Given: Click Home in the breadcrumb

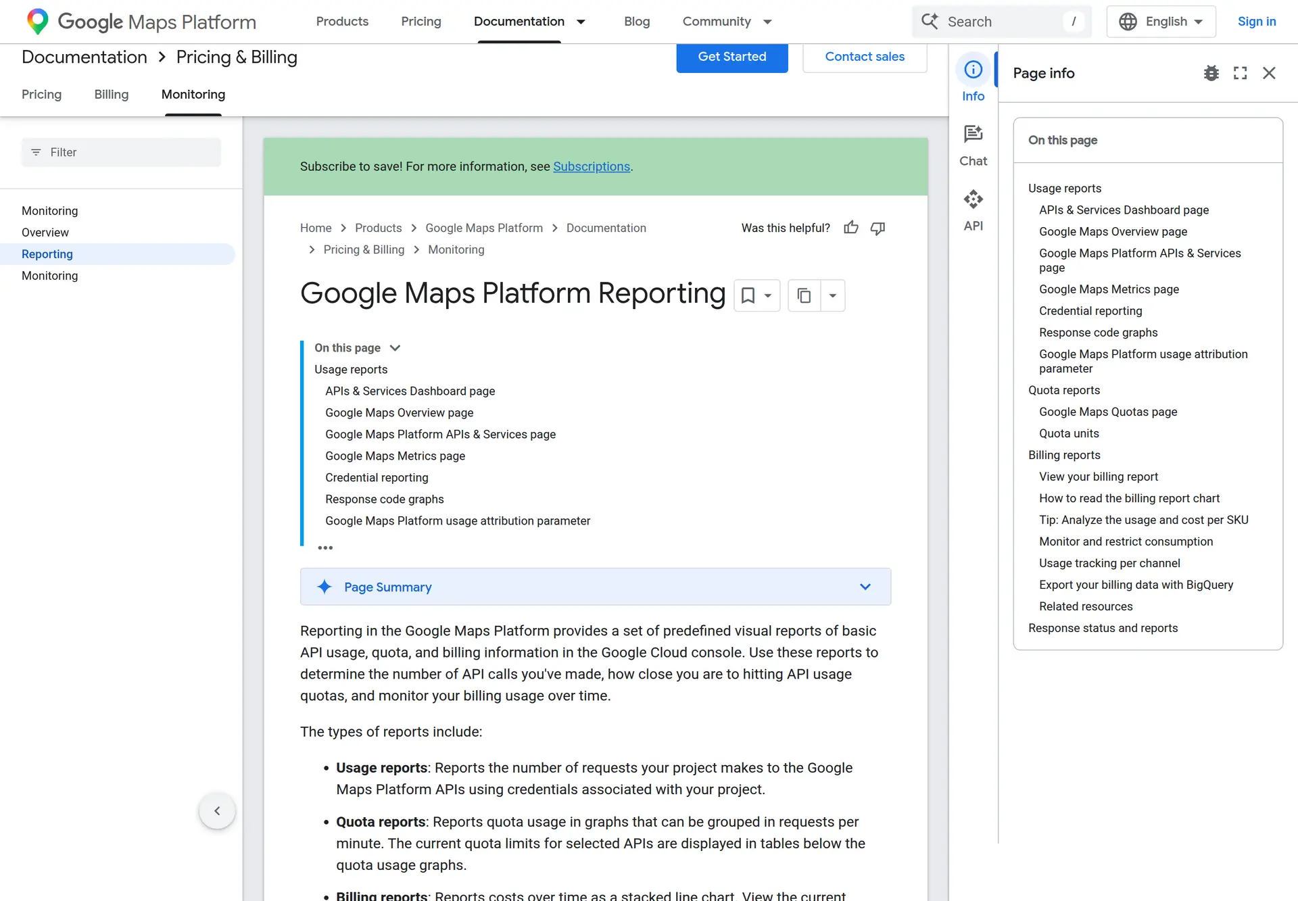Looking at the screenshot, I should [316, 228].
